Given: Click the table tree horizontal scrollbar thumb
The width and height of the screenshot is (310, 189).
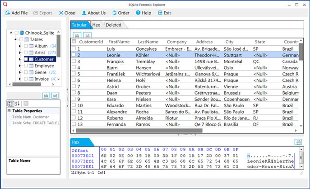Looking at the screenshot, I should point(27,84).
